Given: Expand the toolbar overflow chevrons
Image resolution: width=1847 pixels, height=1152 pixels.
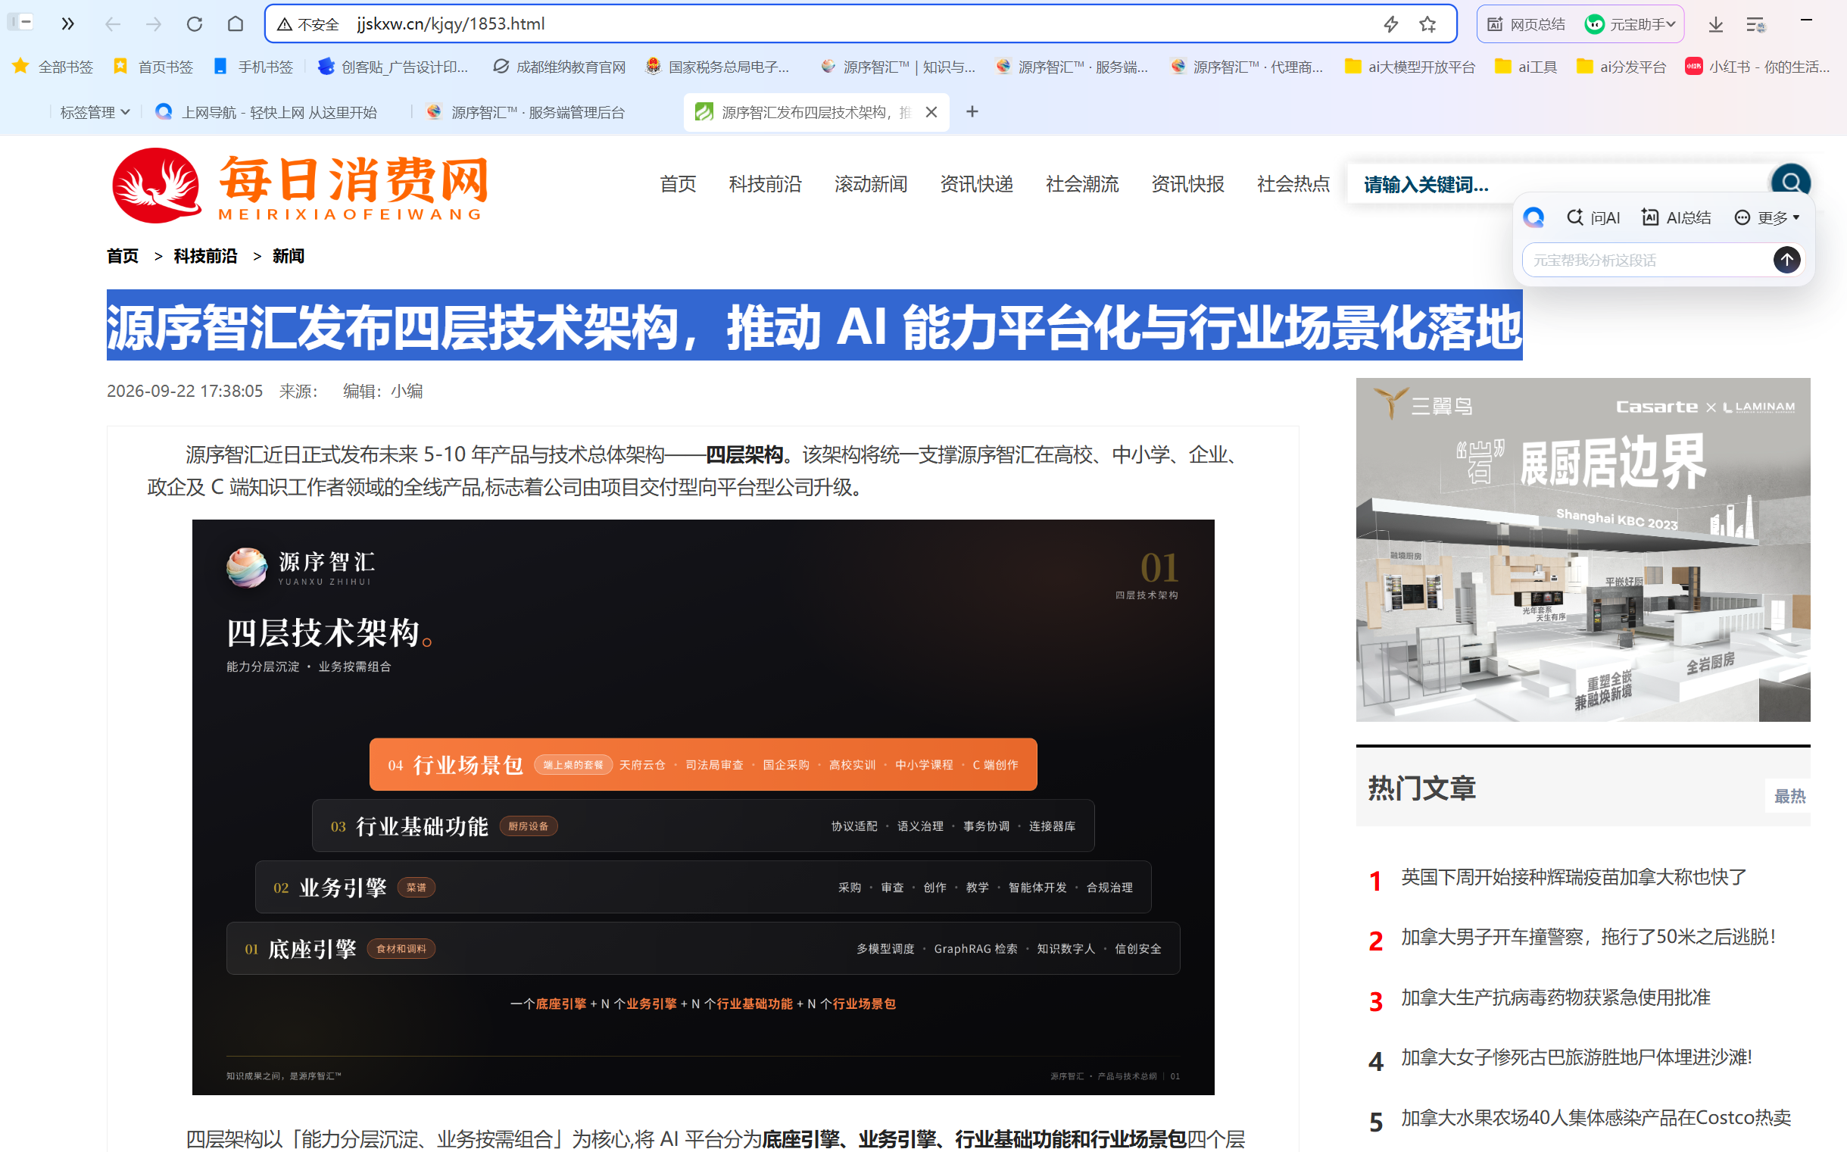Looking at the screenshot, I should pos(68,23).
